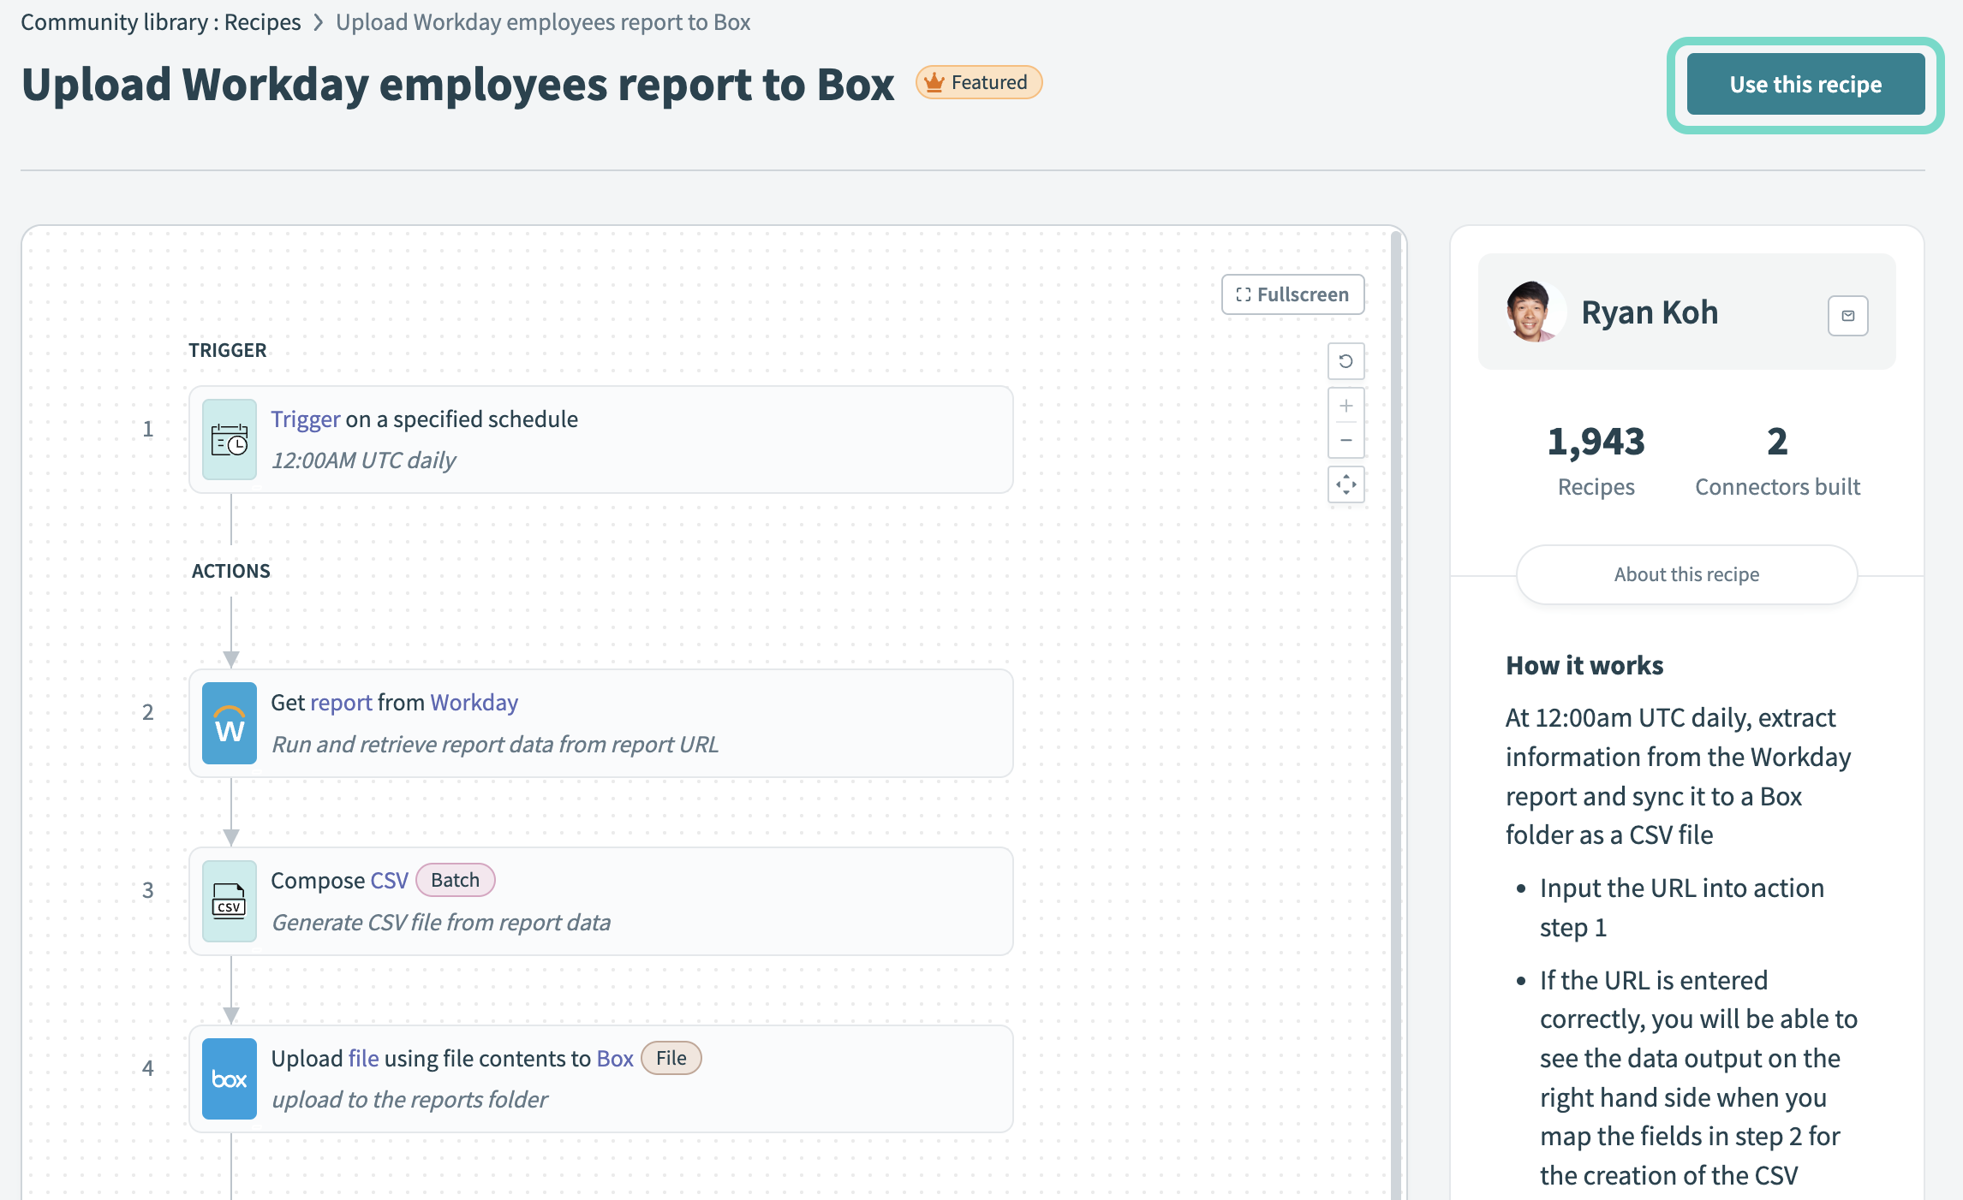Screen dimensions: 1963x1200
Task: Fit recipe to view with the center icon
Action: tap(1345, 484)
